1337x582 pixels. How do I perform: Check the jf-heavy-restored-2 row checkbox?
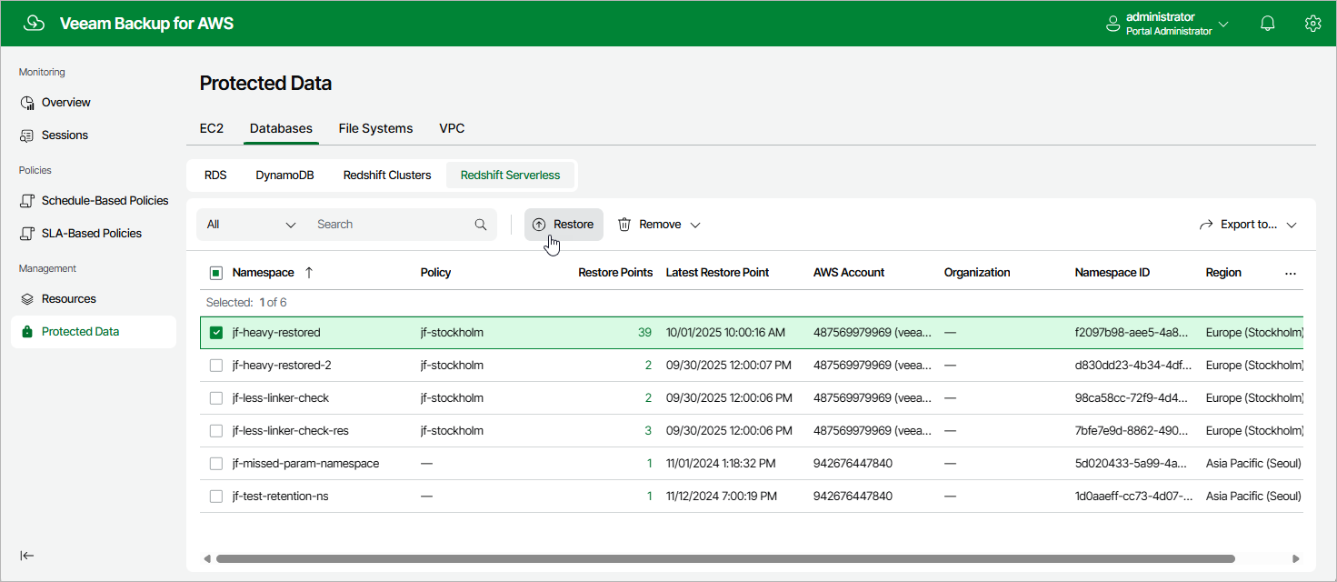216,366
